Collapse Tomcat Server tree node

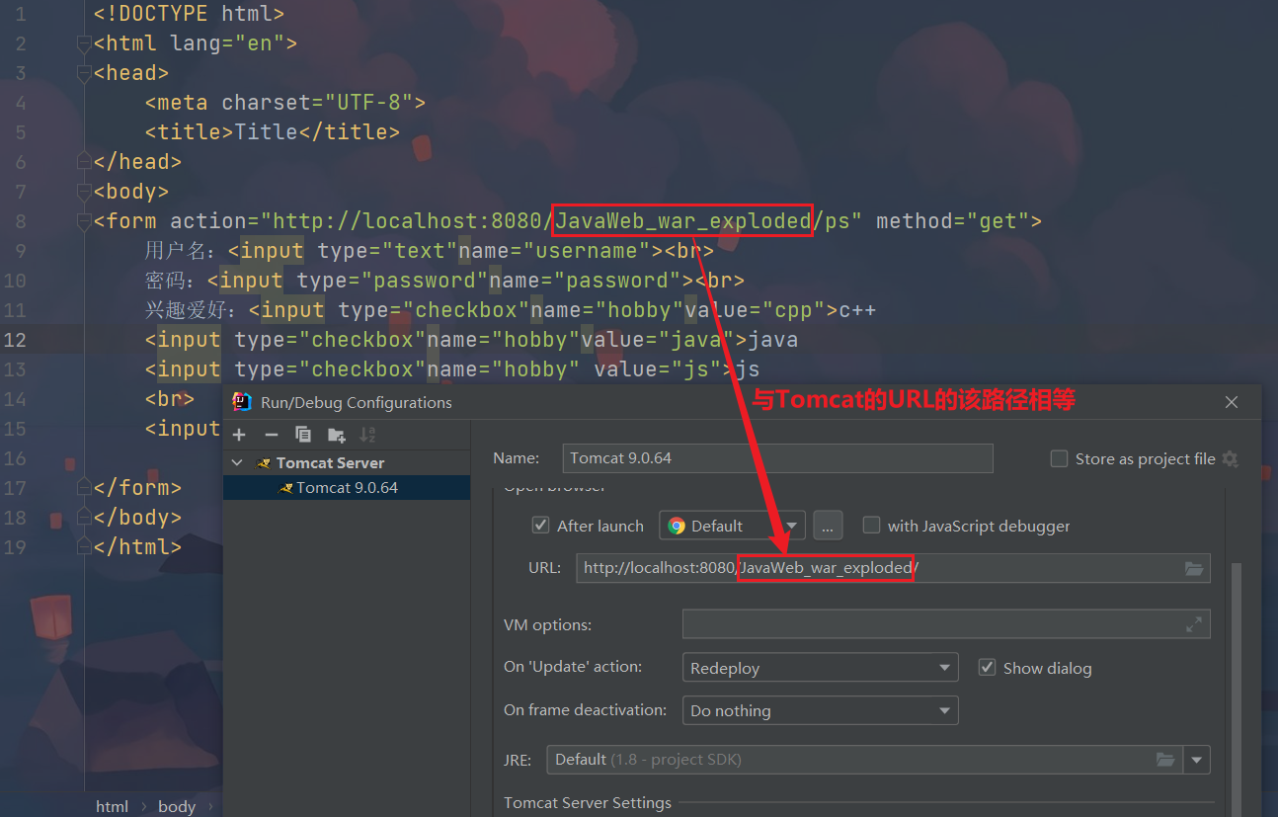click(x=237, y=462)
